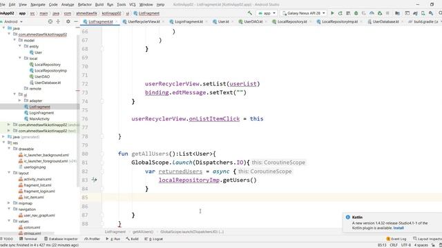Open the Galaxy Nexus API 28 device dropdown

tap(304, 13)
